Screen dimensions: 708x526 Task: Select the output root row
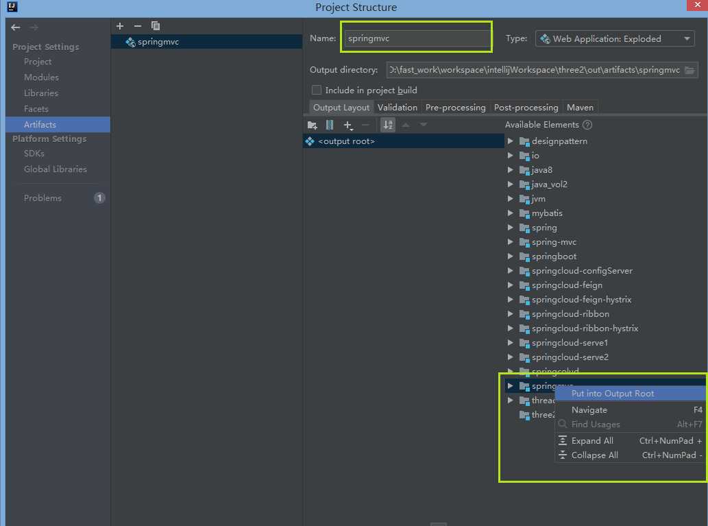click(404, 141)
